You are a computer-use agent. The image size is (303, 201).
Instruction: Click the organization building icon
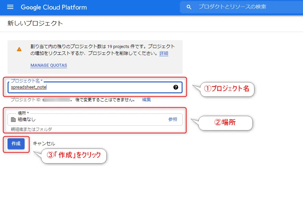click(x=13, y=120)
